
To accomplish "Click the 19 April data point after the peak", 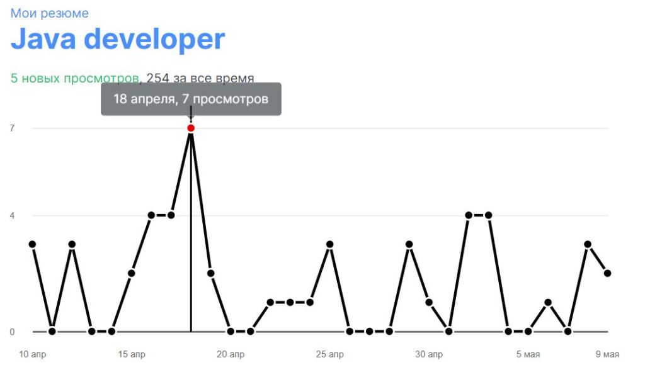I will (x=211, y=273).
